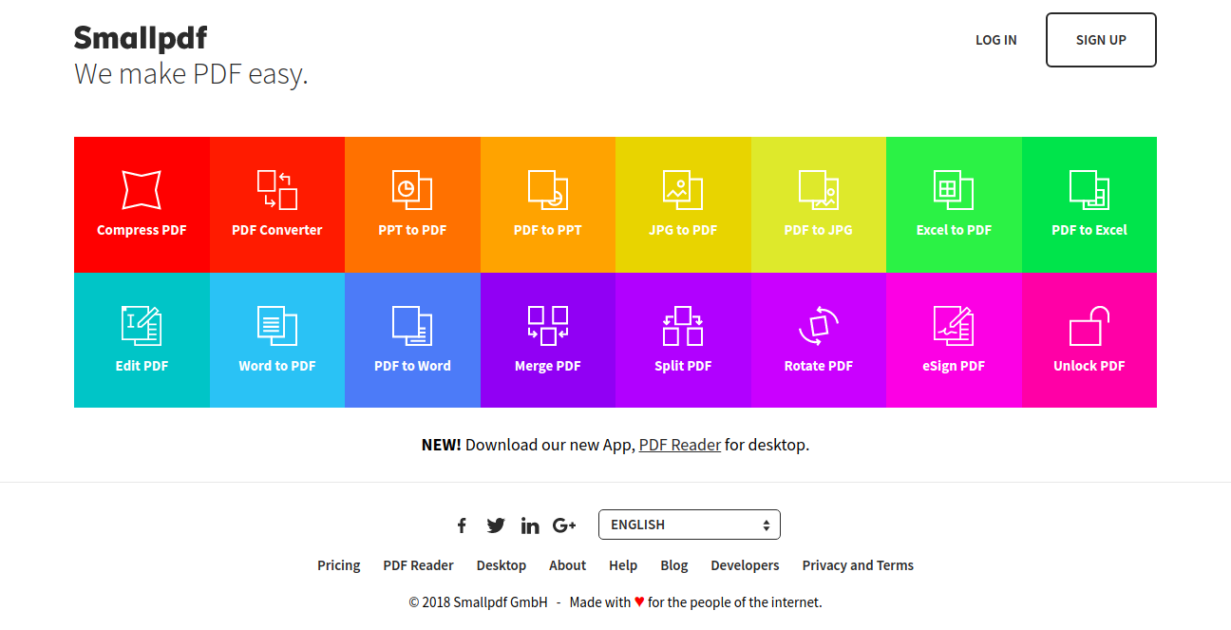
Task: Click the SIGN UP button
Action: tap(1100, 40)
